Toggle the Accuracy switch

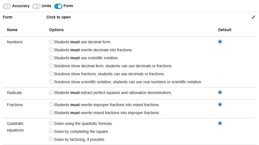tap(7, 6)
